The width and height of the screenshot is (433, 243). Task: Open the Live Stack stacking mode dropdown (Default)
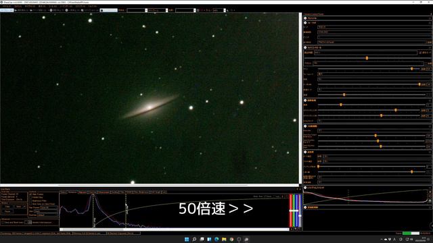click(47, 215)
